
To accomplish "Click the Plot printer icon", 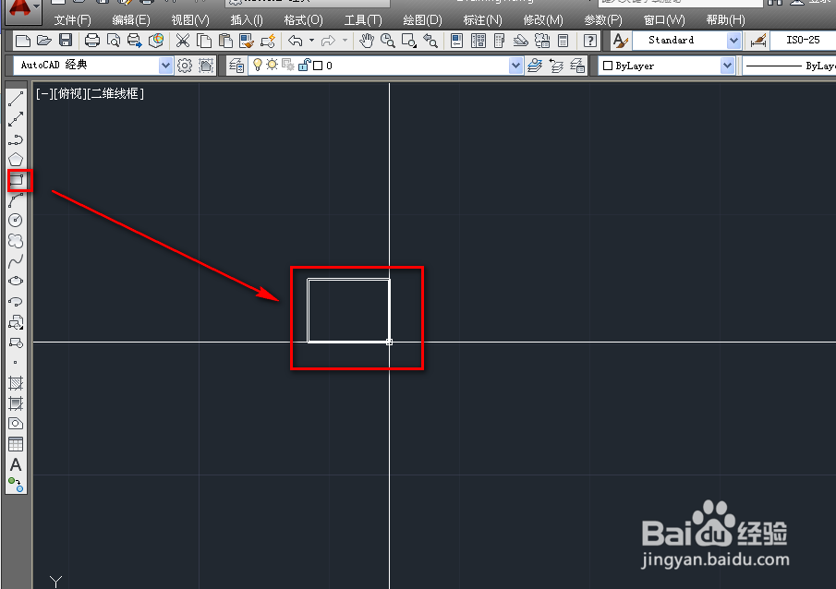I will coord(92,41).
